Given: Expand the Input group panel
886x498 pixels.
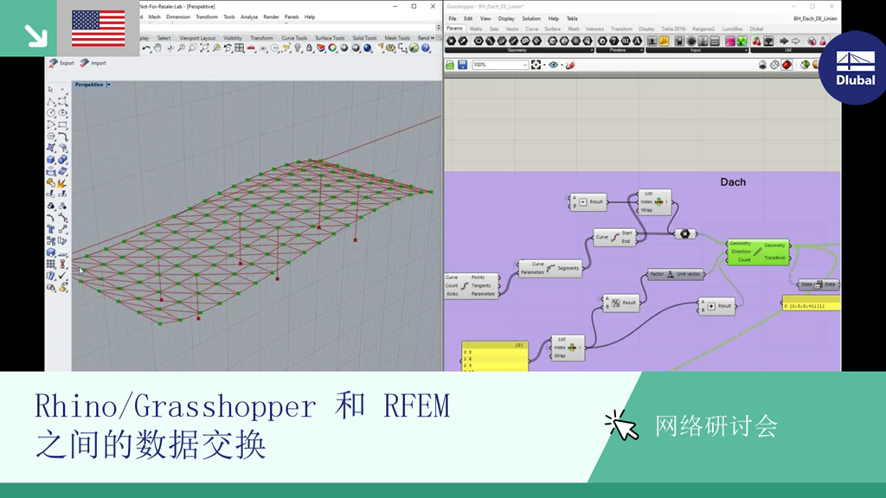Looking at the screenshot, I should (x=747, y=50).
